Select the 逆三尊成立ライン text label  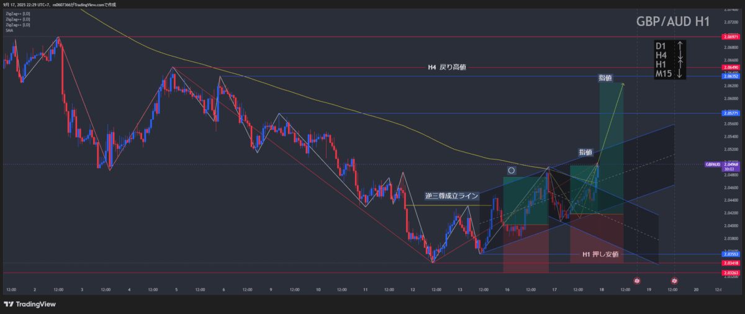coord(452,195)
